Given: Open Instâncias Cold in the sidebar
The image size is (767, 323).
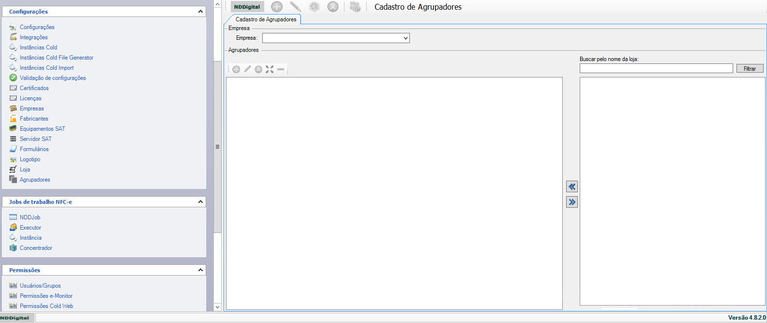Looking at the screenshot, I should click(38, 47).
